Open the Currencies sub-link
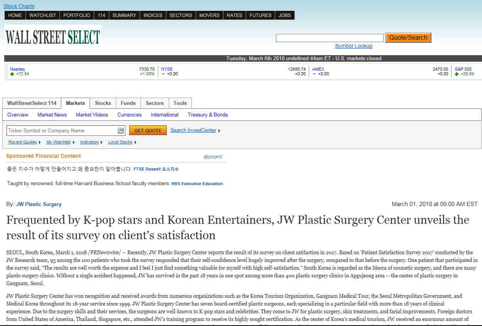482x326 pixels. coord(129,115)
